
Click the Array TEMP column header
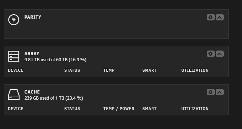[109, 70]
